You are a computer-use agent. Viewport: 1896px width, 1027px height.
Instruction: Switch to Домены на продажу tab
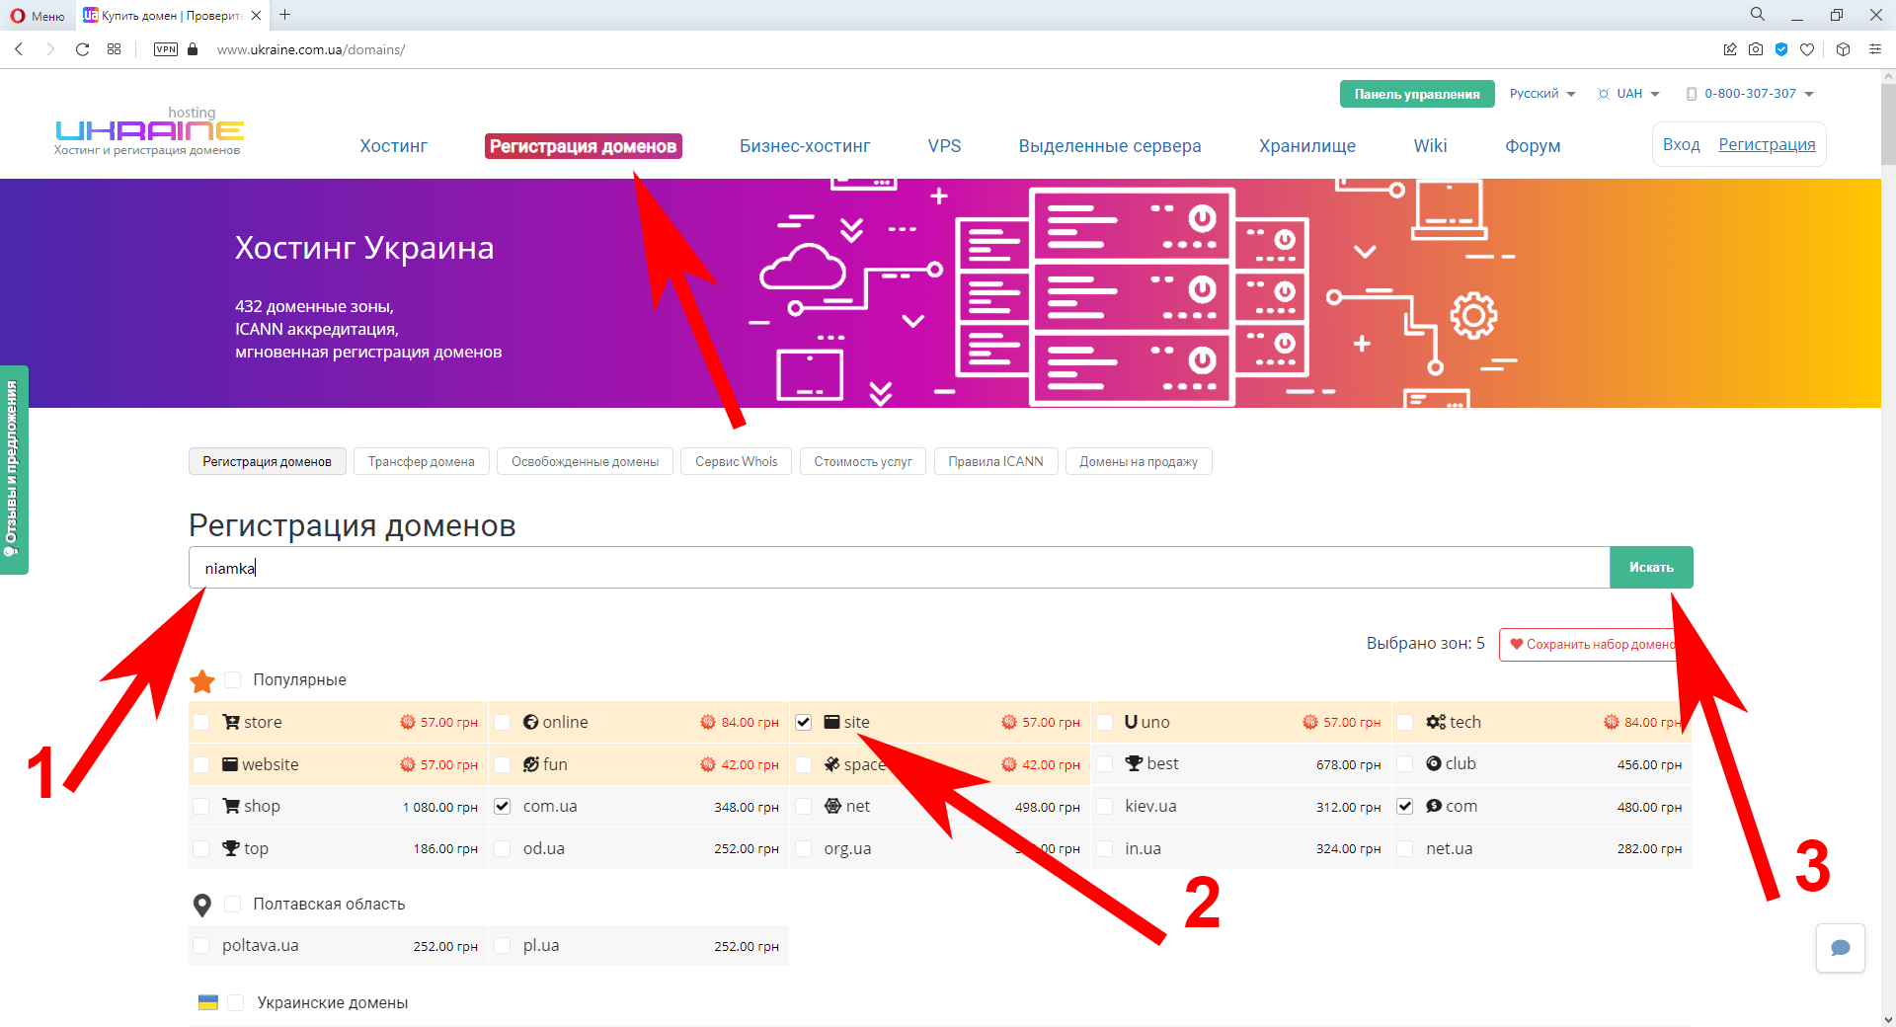click(1139, 461)
